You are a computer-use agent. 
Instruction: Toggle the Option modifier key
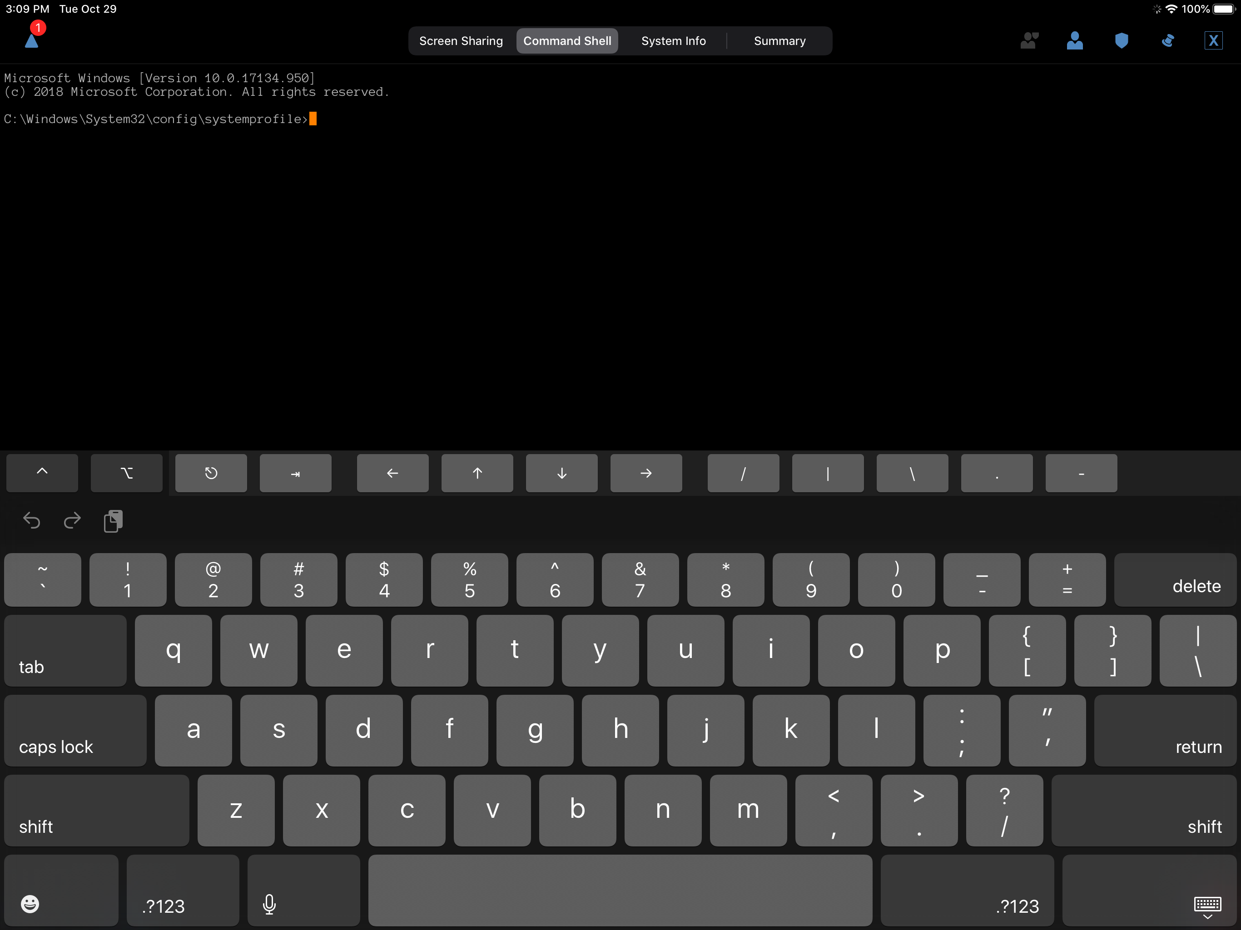[x=127, y=473]
